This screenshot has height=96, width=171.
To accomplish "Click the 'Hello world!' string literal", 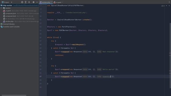I will click(109, 69).
